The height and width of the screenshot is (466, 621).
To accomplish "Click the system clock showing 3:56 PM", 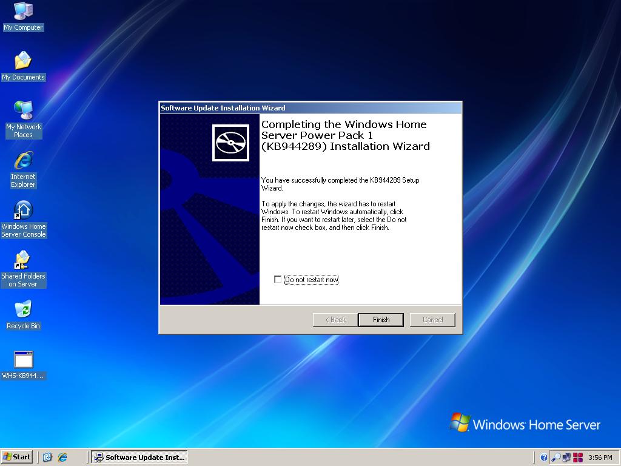I will [x=600, y=458].
